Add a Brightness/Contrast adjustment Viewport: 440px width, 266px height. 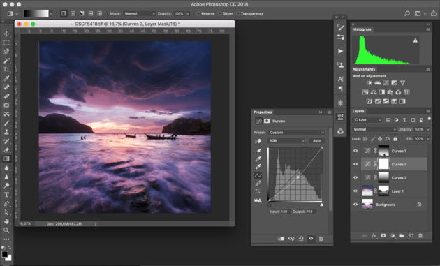[369, 83]
